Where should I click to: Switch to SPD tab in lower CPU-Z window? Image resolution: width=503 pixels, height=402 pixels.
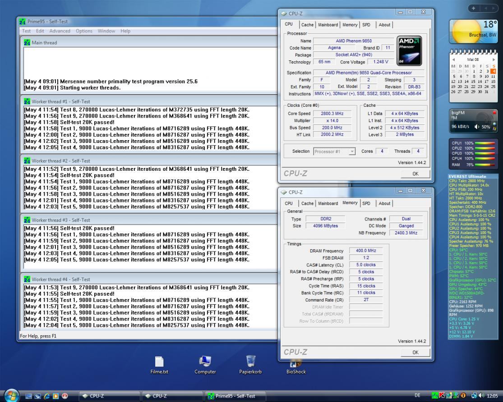(366, 203)
